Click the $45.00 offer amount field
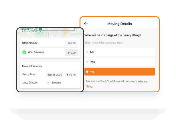Viewport: 176px width, 120px height. [71, 43]
